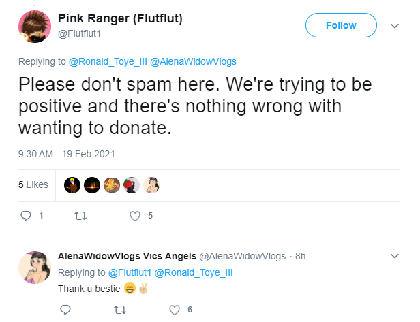Open the last liker avatar thumbnail
Screen dimensions: 420x322
151,185
